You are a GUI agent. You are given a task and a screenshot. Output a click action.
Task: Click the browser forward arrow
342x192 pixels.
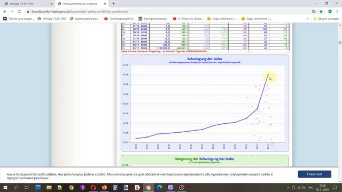[x=12, y=12]
